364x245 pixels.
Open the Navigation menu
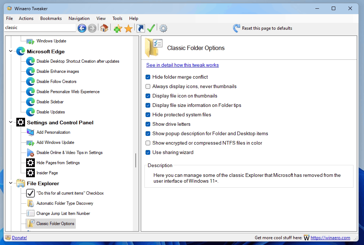coord(79,18)
